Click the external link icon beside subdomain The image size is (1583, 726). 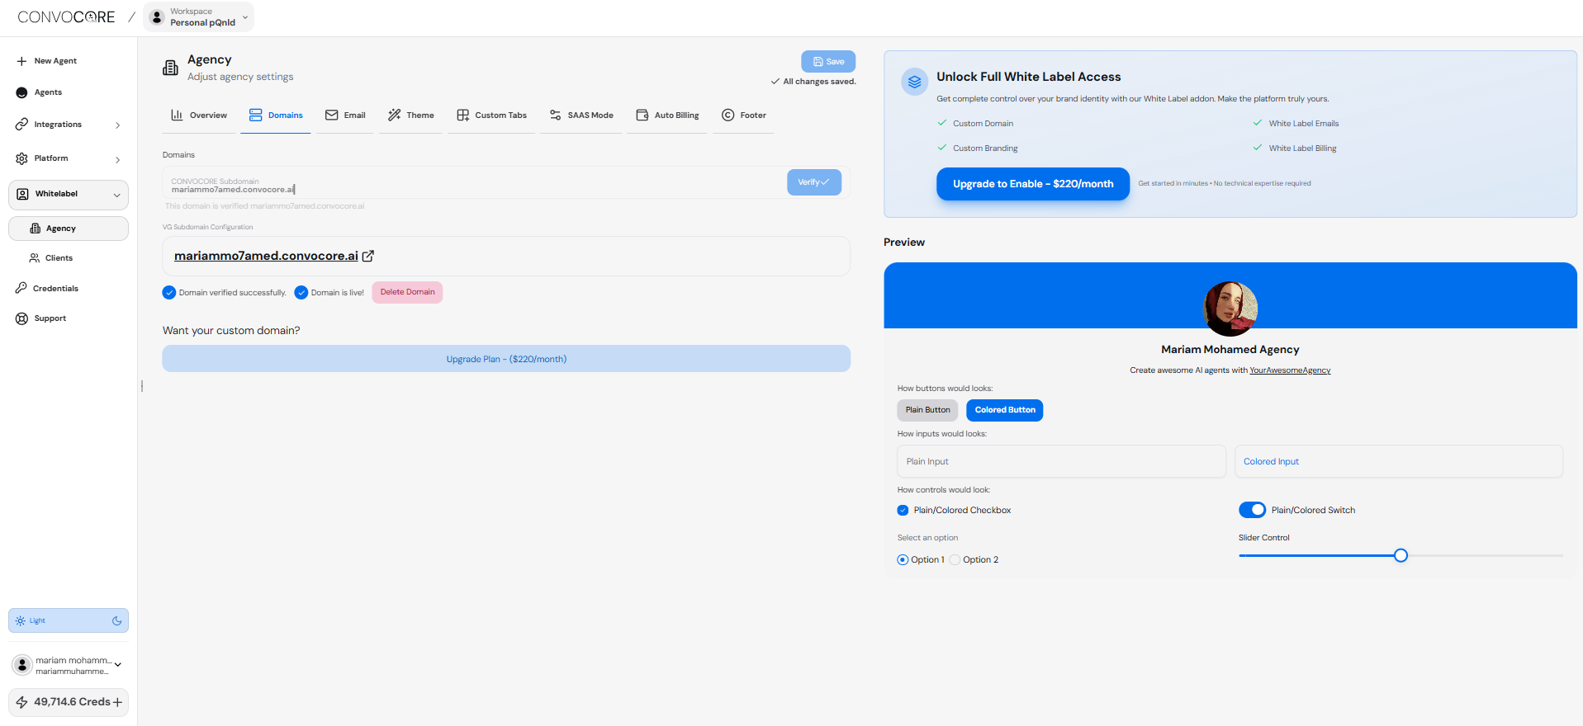tap(368, 256)
